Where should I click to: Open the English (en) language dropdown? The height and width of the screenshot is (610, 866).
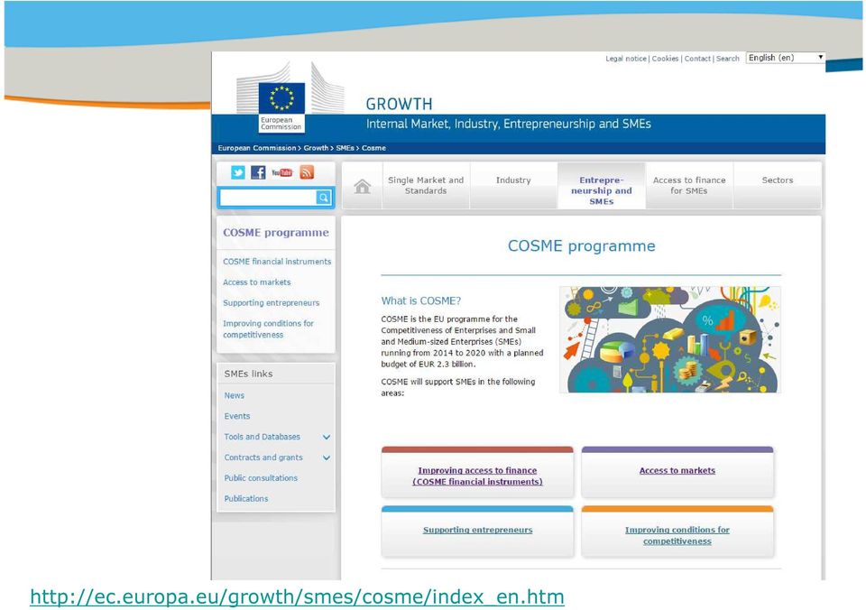click(x=786, y=58)
